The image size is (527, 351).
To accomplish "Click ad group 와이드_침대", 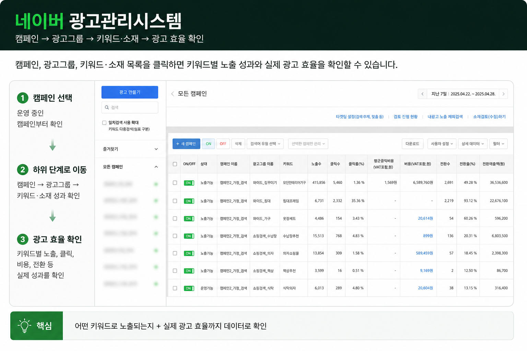I will 262,201.
